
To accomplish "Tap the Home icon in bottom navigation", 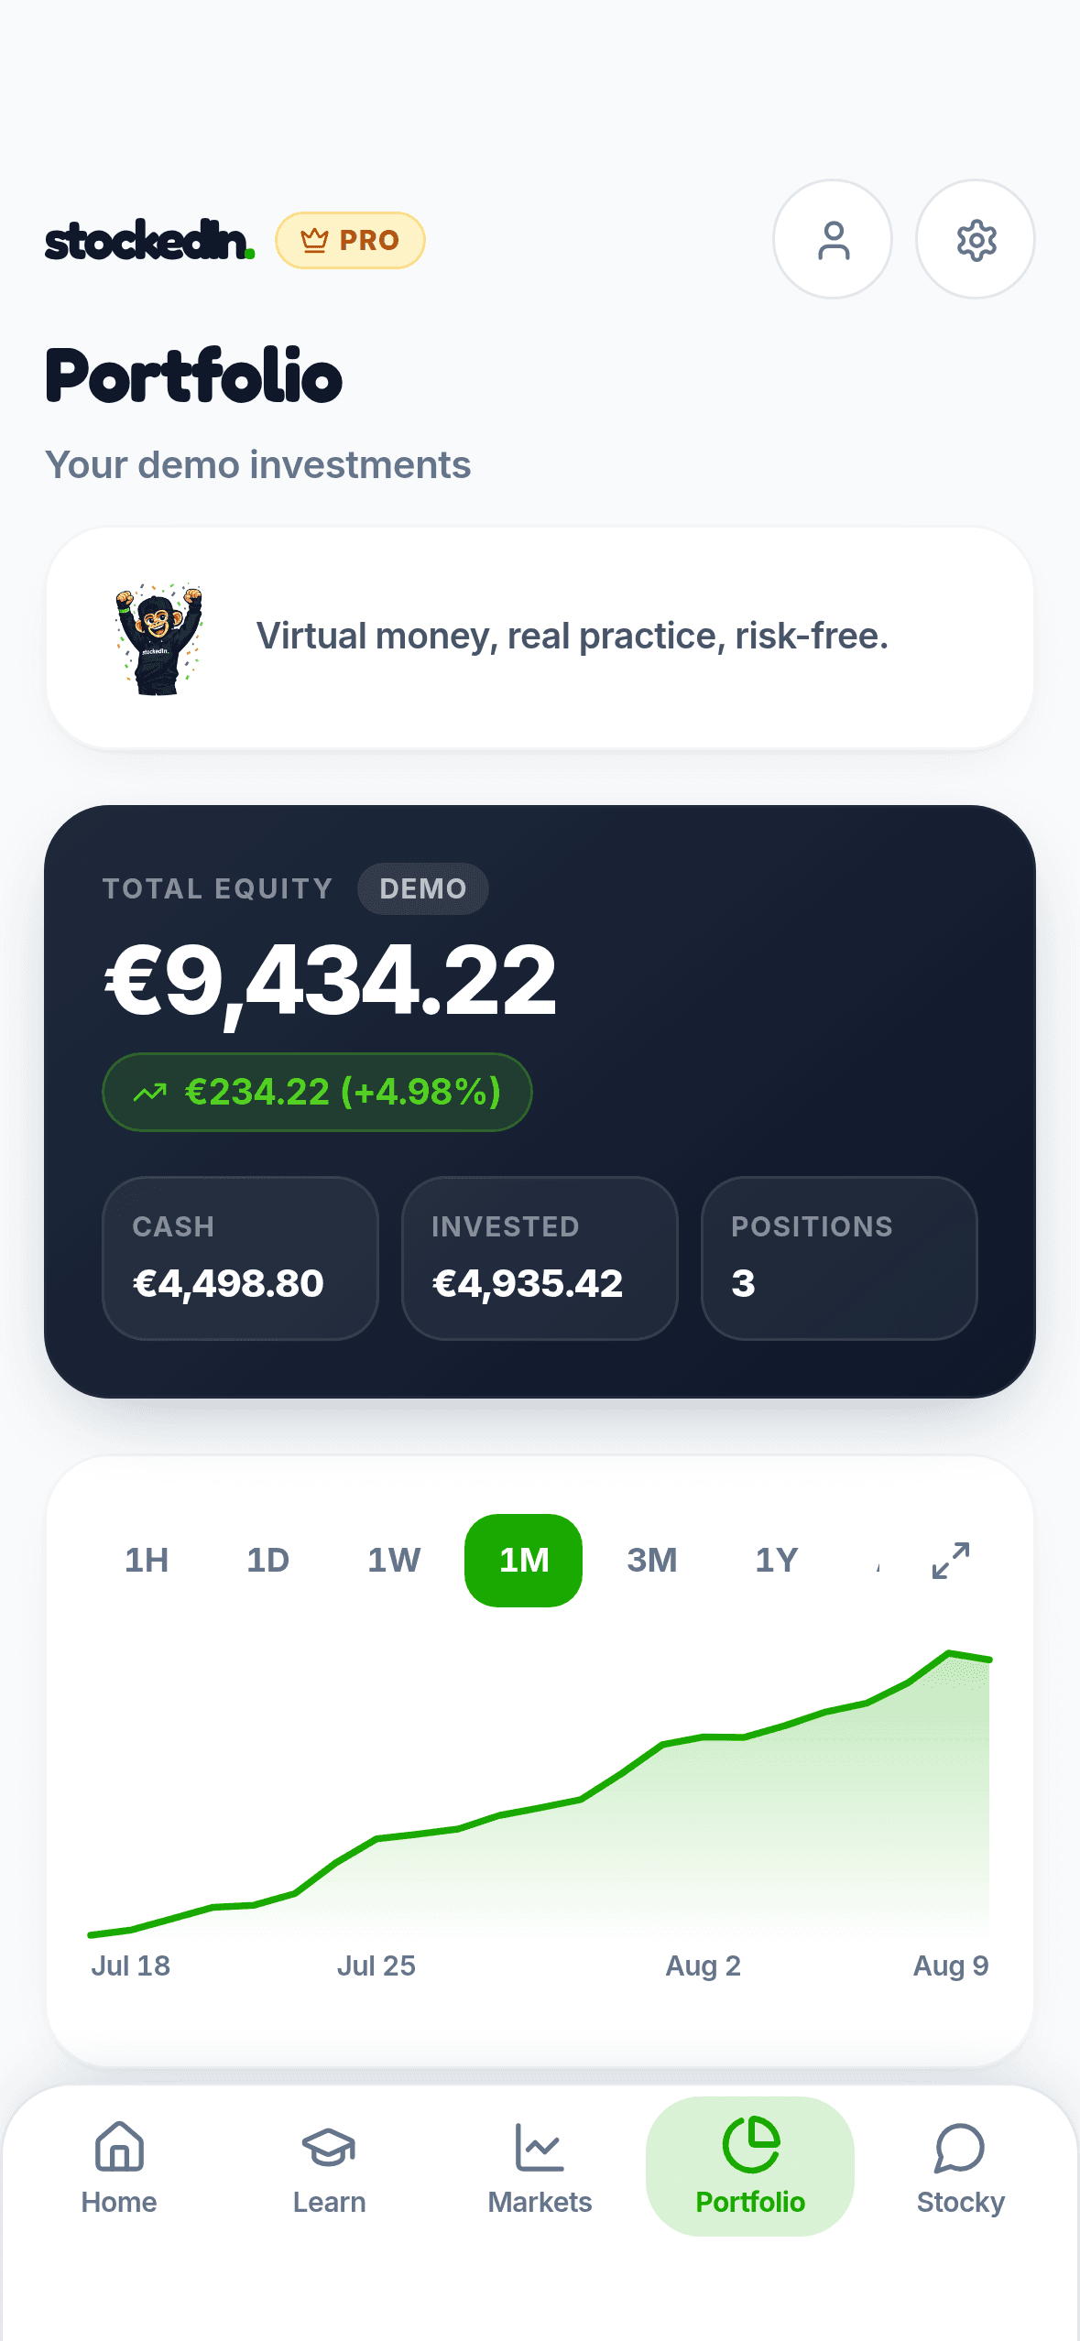I will [x=119, y=2147].
